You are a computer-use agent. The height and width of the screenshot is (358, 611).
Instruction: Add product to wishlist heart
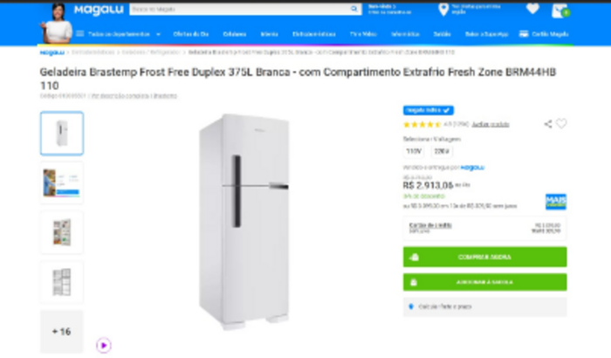click(561, 124)
